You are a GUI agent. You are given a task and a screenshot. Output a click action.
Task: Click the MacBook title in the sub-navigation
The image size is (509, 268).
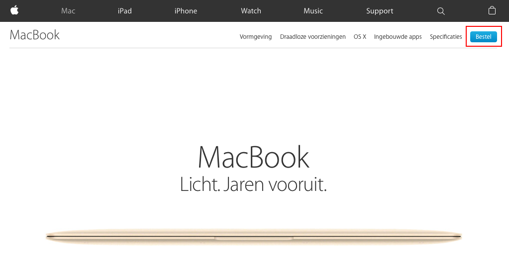pyautogui.click(x=35, y=35)
